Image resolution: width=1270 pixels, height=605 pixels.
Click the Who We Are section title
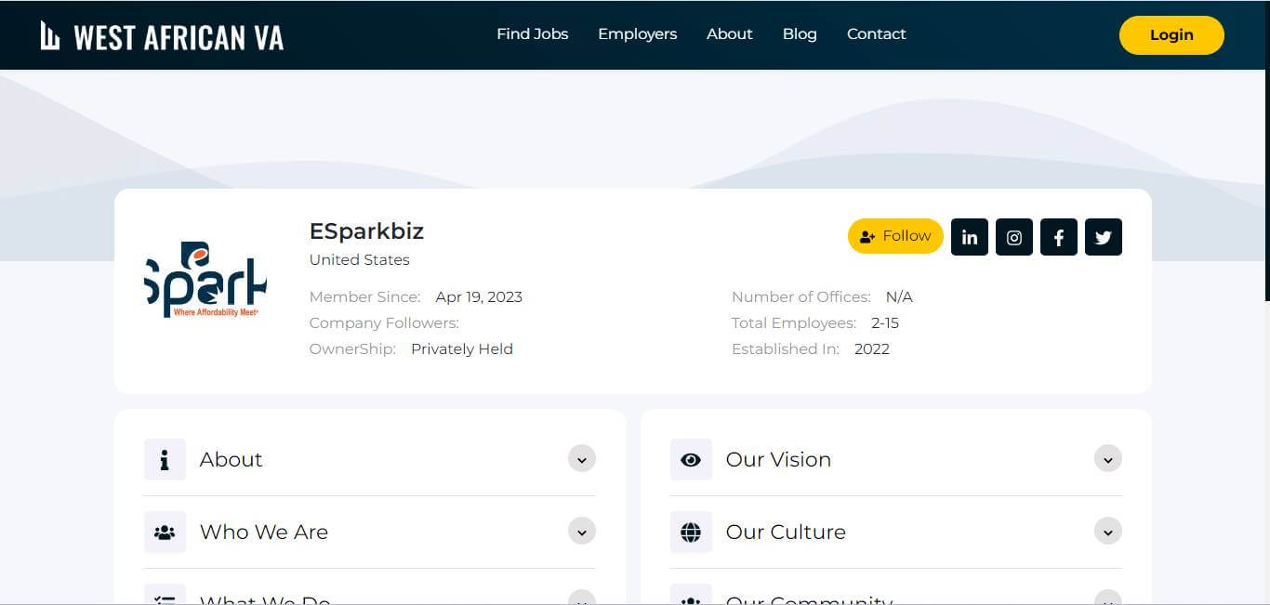(x=264, y=532)
